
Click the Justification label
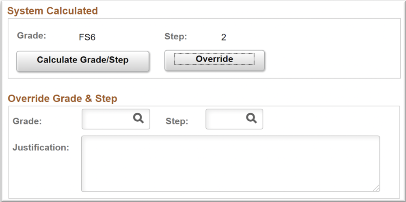[x=41, y=147]
